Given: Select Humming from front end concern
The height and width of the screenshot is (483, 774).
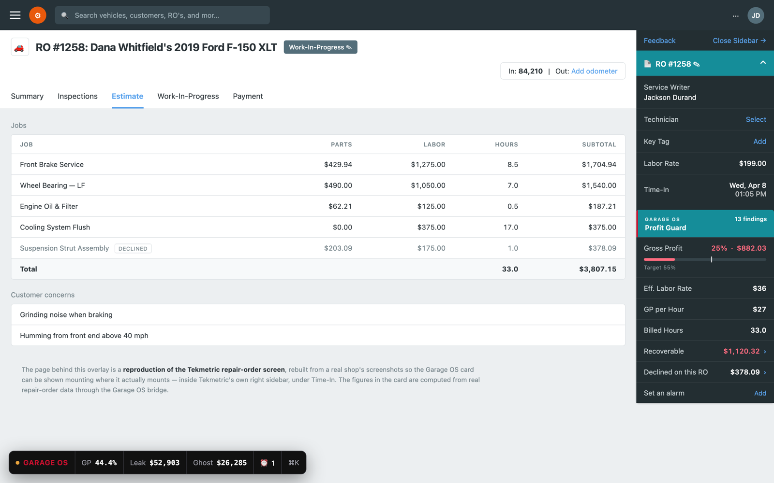Looking at the screenshot, I should [318, 336].
